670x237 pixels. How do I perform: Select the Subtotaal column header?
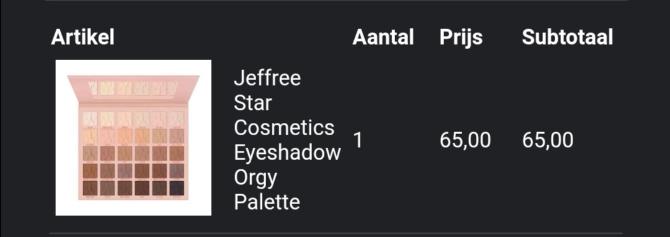(x=568, y=38)
